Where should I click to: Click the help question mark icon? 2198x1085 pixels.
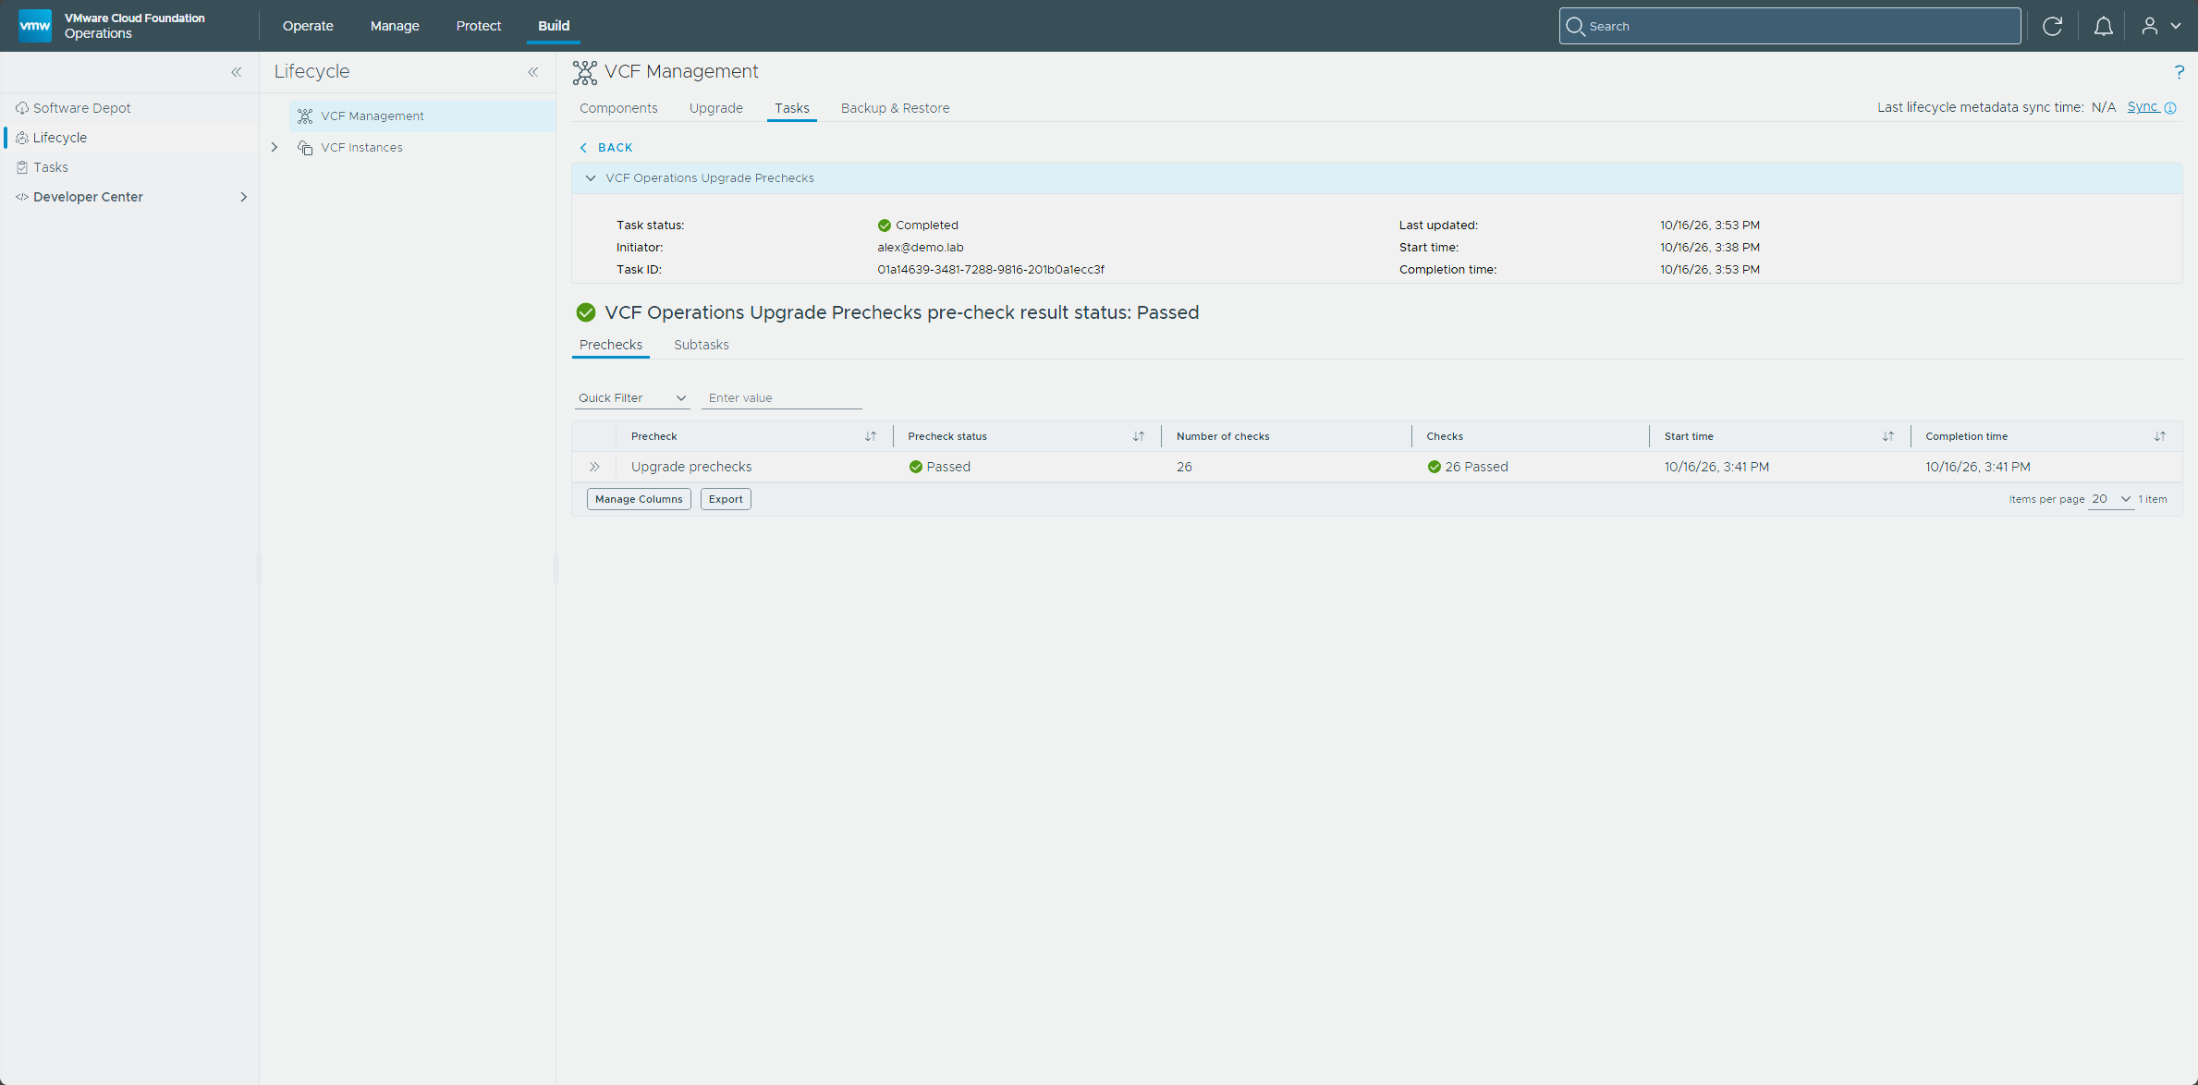[x=2179, y=72]
